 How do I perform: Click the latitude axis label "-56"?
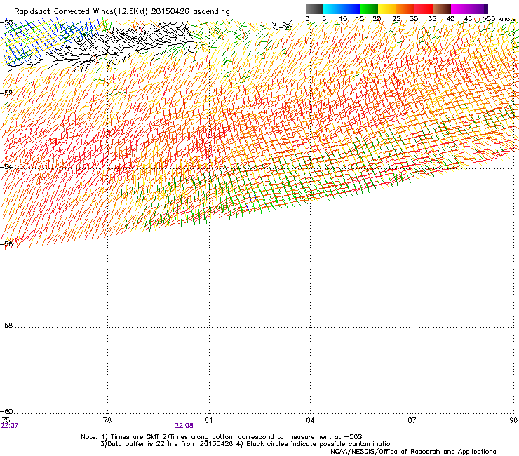[6, 244]
